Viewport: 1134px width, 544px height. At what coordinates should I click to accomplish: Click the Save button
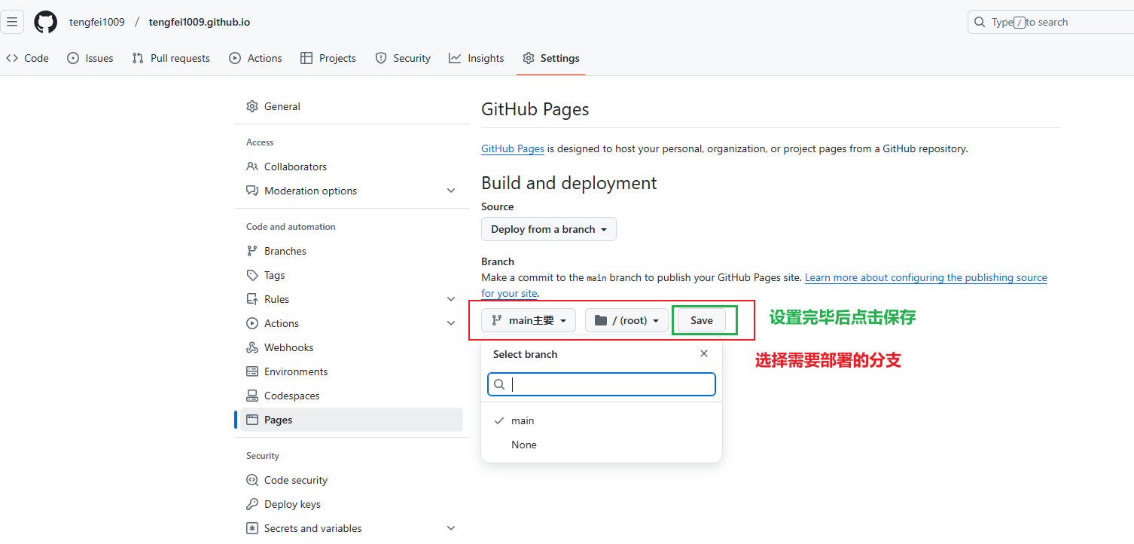coord(702,320)
